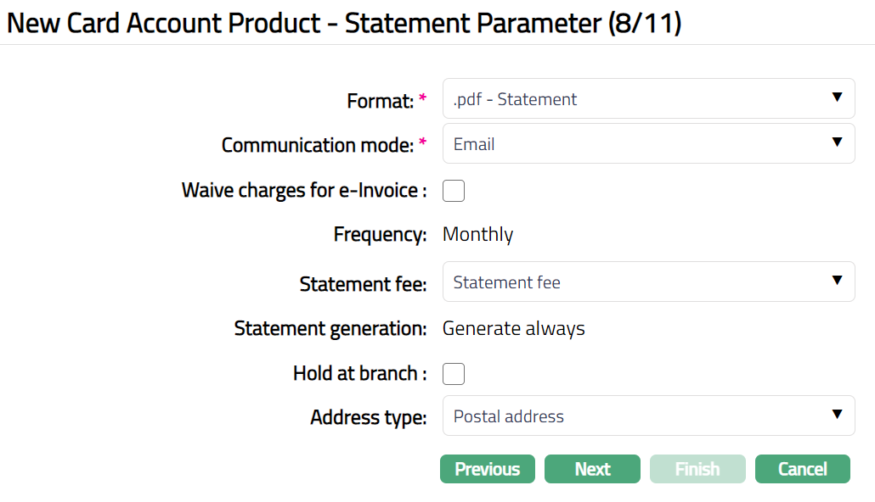Cancel the new card account product
The image size is (875, 502).
coord(802,469)
